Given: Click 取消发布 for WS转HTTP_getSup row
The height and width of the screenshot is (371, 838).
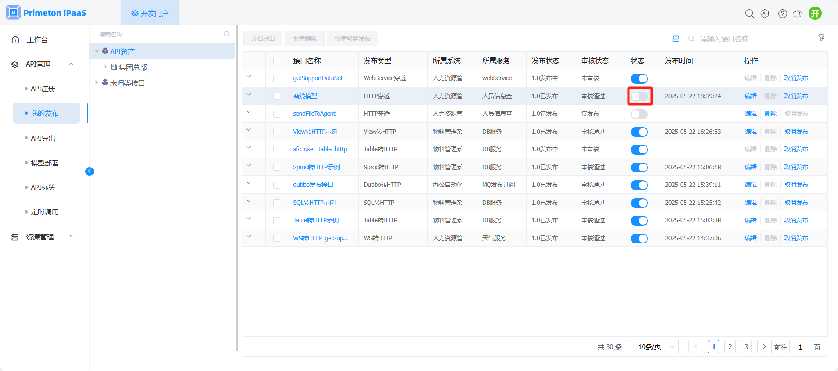Looking at the screenshot, I should (x=796, y=238).
